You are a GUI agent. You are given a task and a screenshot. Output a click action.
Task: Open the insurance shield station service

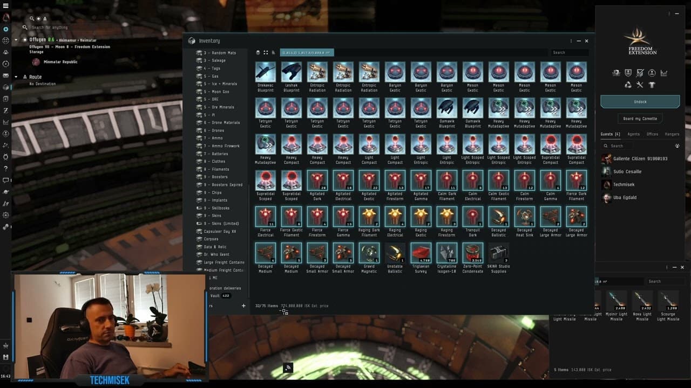[x=628, y=73]
